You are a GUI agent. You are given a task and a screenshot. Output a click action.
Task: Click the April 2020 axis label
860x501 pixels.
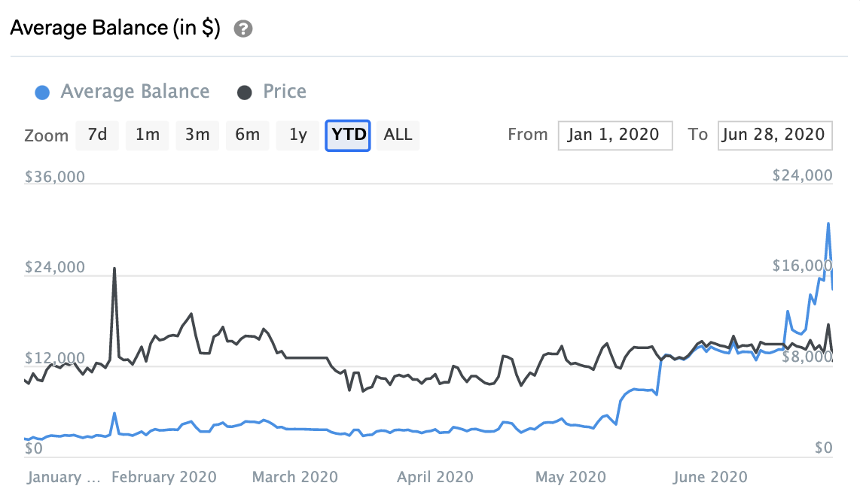pyautogui.click(x=435, y=477)
